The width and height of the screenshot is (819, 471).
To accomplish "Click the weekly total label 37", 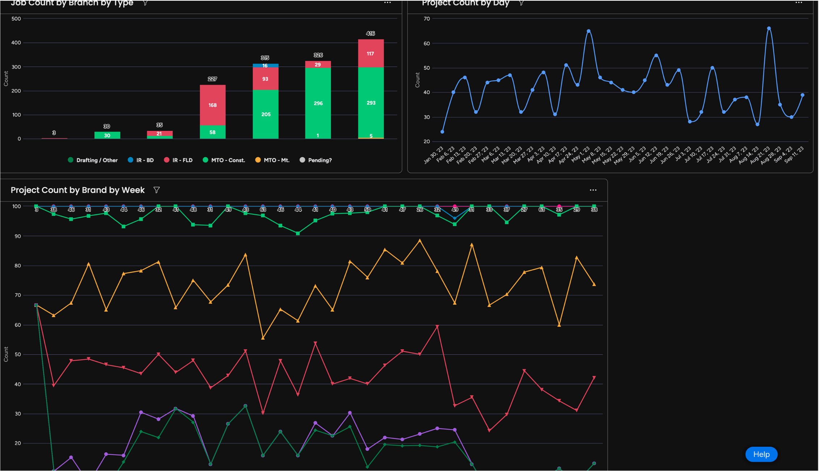I will [x=507, y=210].
